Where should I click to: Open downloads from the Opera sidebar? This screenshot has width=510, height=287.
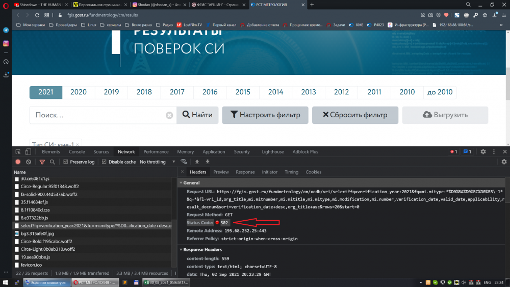point(6,74)
